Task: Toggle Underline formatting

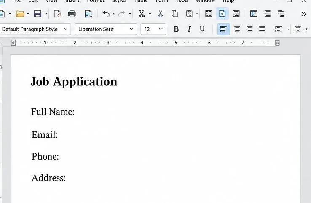Action: tap(202, 29)
